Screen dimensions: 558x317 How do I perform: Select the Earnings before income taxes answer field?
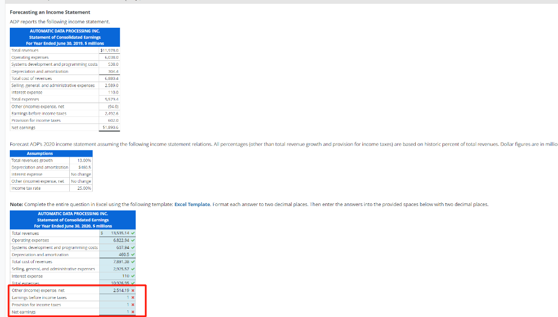tap(114, 297)
